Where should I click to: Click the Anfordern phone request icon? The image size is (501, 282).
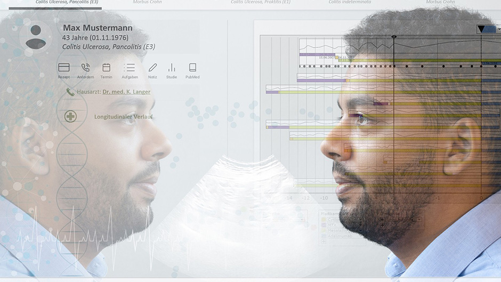tap(85, 68)
